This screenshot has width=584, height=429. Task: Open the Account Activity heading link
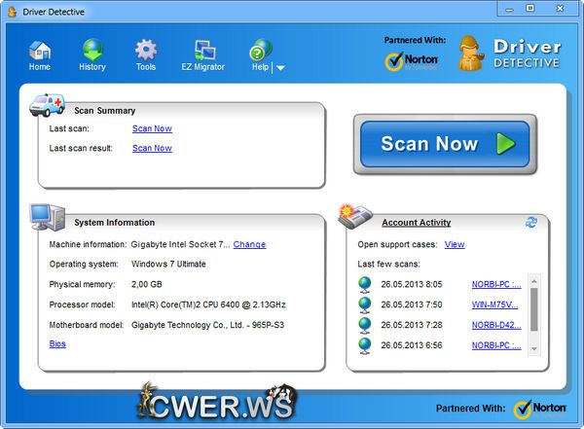point(416,223)
